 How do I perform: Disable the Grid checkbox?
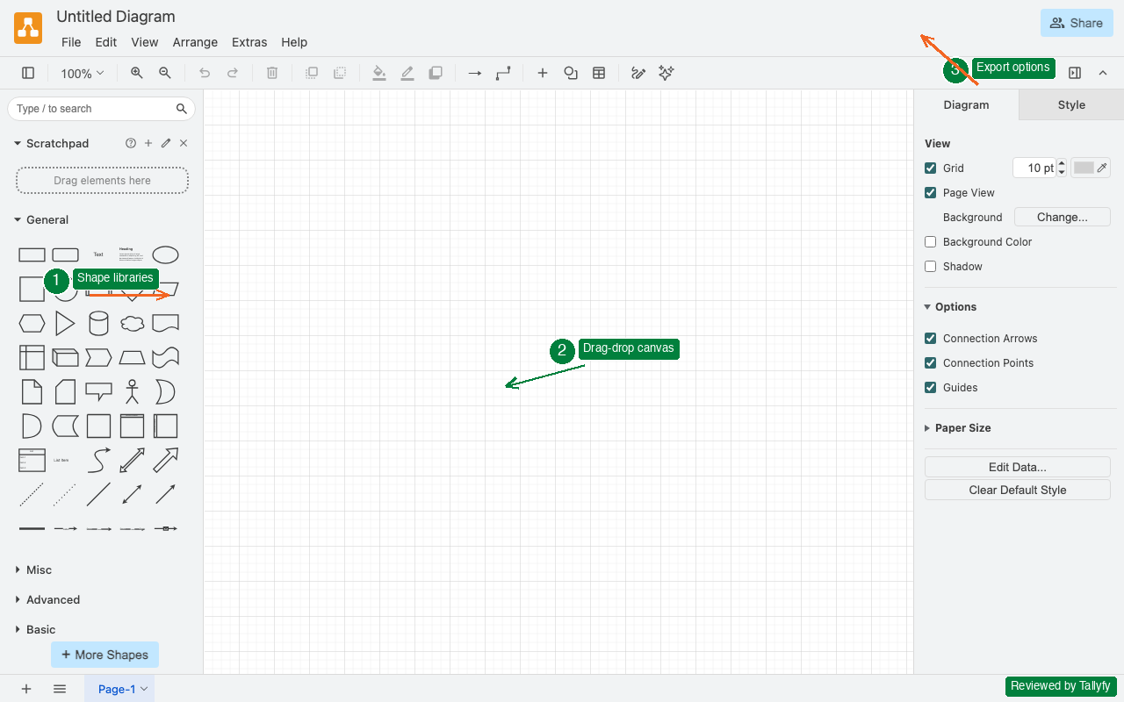click(x=930, y=168)
